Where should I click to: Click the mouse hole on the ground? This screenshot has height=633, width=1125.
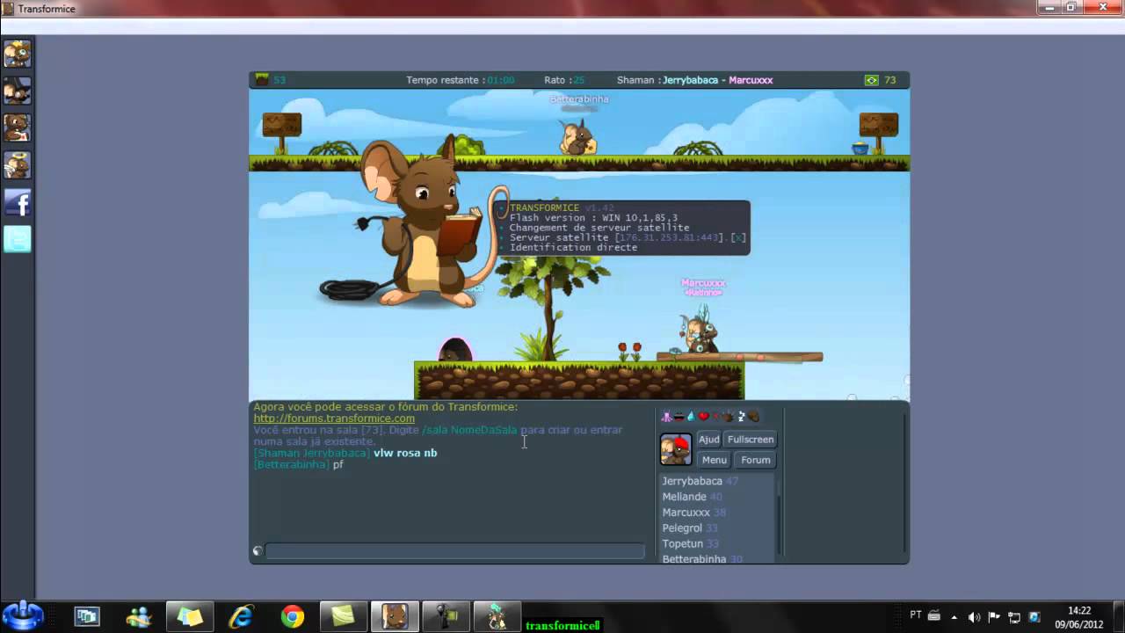click(454, 350)
